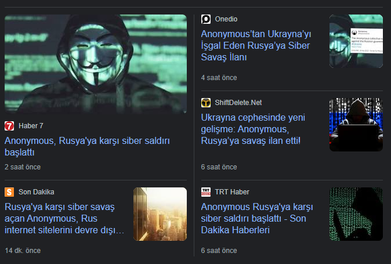391x264 pixels.
Task: Click the Son Dakika source logo icon
Action: click(x=9, y=192)
